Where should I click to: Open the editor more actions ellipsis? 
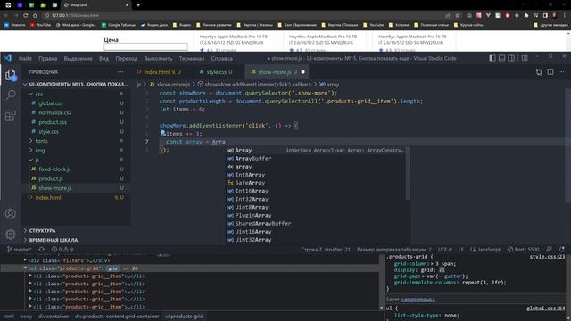(561, 72)
